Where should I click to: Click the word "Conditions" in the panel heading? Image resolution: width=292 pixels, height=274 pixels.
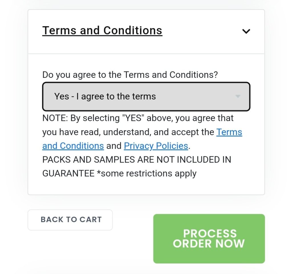[x=133, y=31]
